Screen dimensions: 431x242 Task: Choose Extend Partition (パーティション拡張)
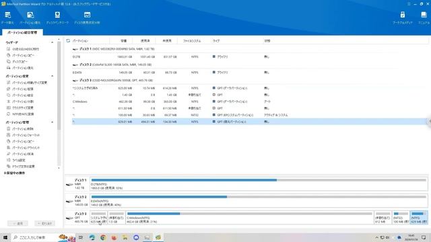point(23,89)
